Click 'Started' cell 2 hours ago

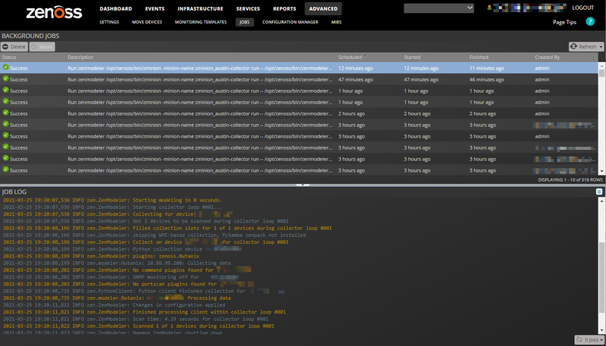[x=417, y=114]
